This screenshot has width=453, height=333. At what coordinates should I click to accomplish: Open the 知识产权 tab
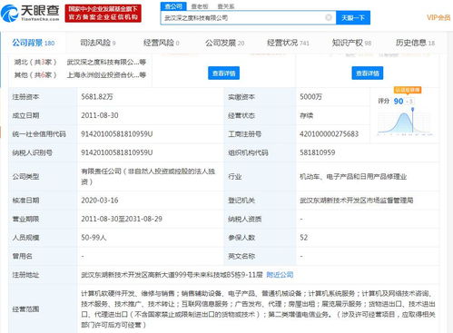[x=351, y=43]
